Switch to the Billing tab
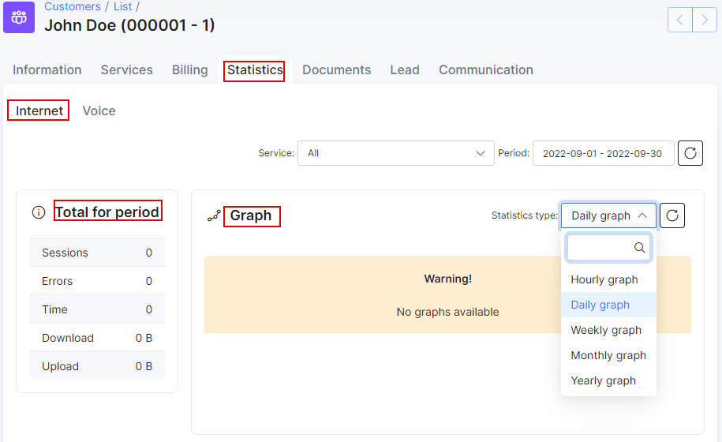This screenshot has width=722, height=442. tap(189, 70)
